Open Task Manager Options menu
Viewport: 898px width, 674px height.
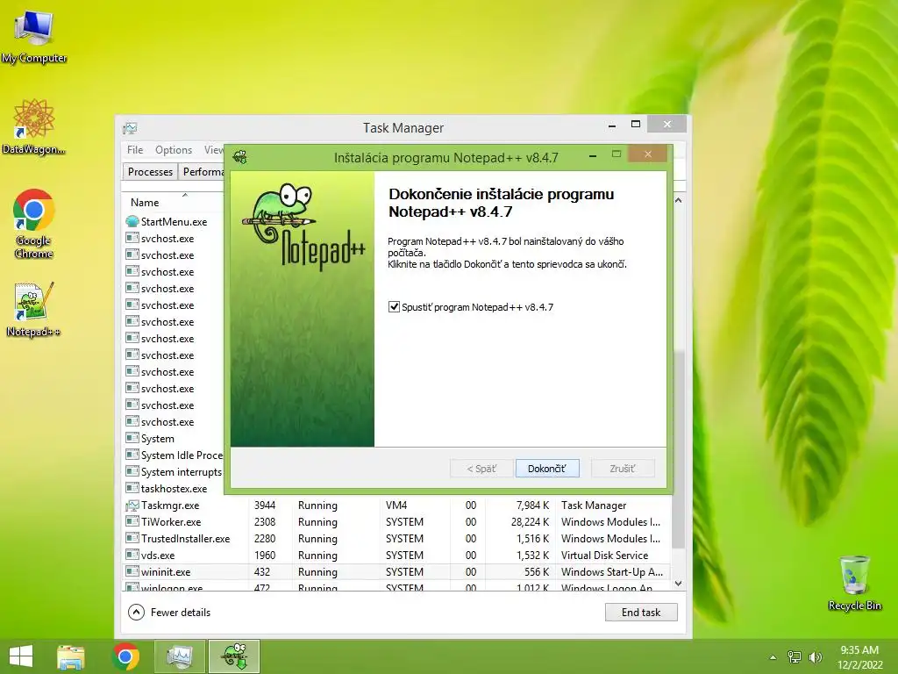(174, 149)
